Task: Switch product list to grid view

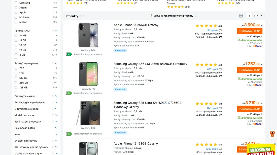Action: point(241,16)
